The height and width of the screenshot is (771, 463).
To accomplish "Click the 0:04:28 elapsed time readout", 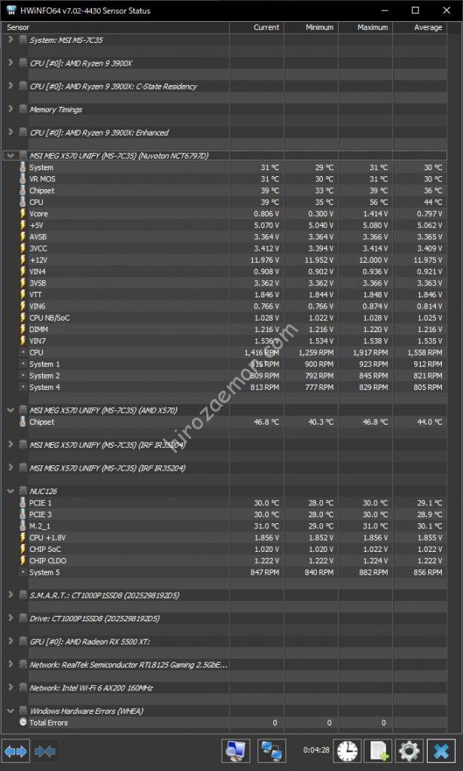I will pos(316,751).
